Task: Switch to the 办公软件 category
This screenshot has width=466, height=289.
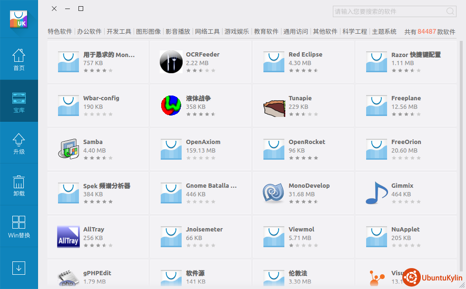Action: tap(89, 31)
